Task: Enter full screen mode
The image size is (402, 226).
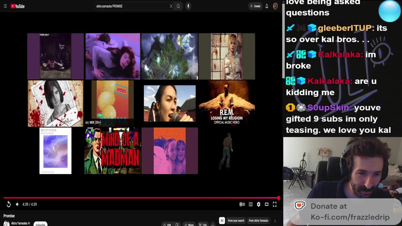Action: [x=274, y=204]
